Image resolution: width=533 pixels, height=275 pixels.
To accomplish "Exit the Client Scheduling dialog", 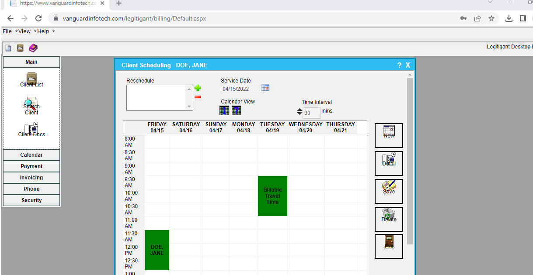I will (389, 246).
